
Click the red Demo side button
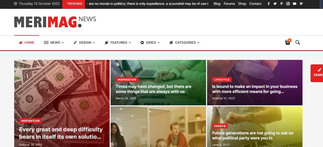[317, 73]
